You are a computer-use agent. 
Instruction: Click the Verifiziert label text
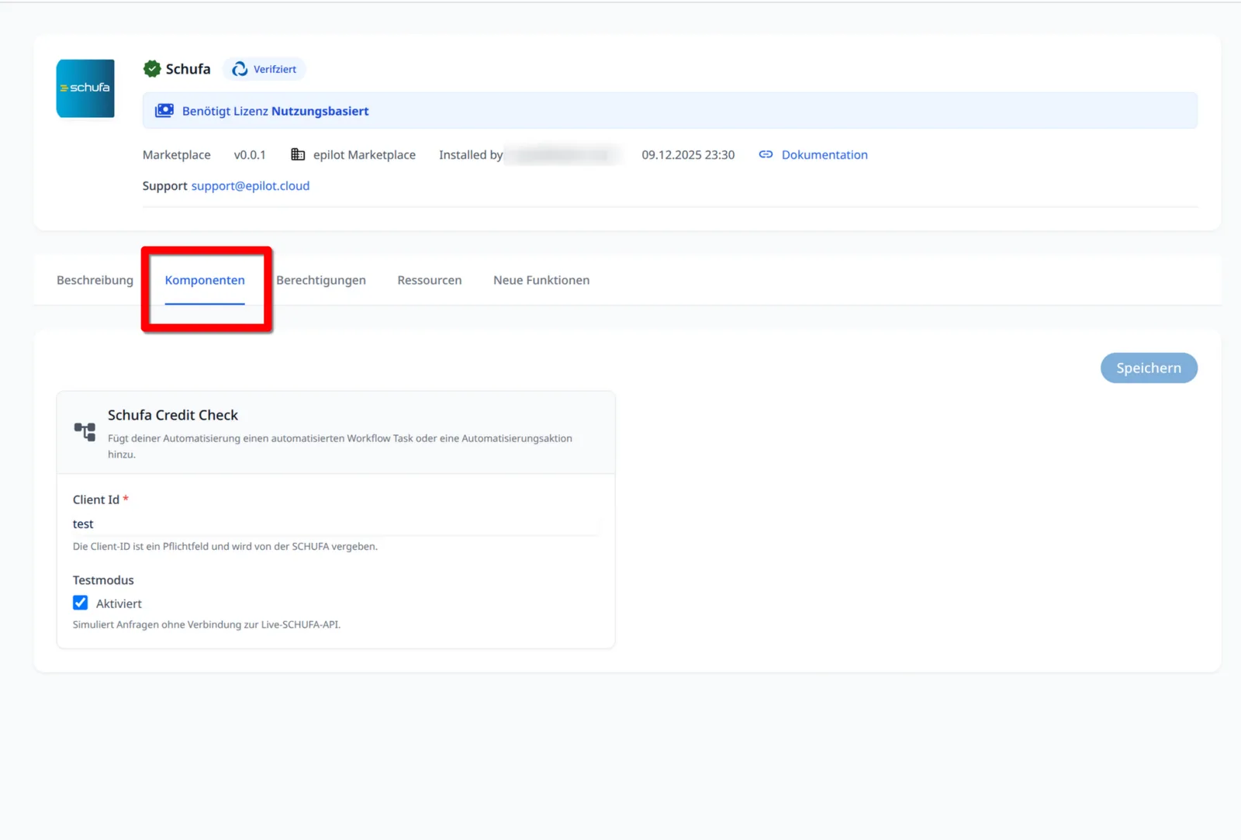(275, 69)
